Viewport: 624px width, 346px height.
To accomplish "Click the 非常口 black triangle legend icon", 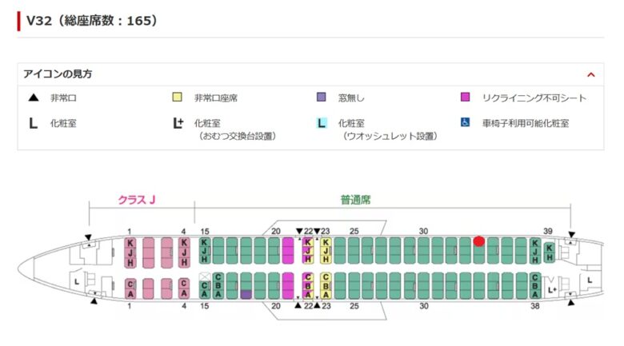I will click(x=34, y=97).
